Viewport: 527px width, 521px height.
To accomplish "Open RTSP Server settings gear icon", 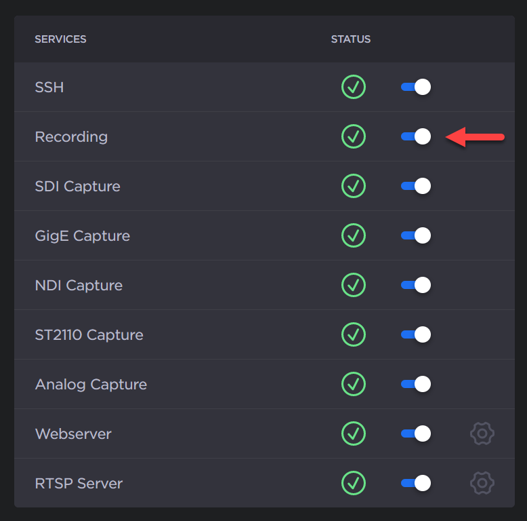I will [482, 483].
